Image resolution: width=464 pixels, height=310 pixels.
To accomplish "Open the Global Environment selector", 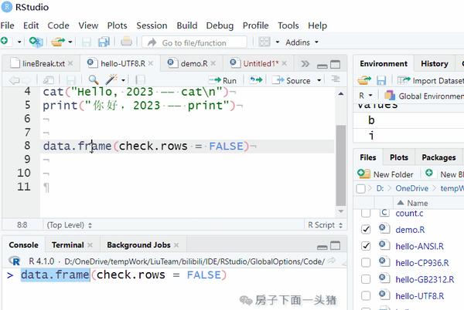I will (424, 96).
